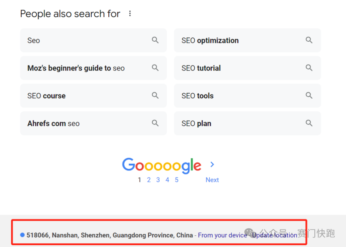Click search icon in the Seo suggestion

155,40
